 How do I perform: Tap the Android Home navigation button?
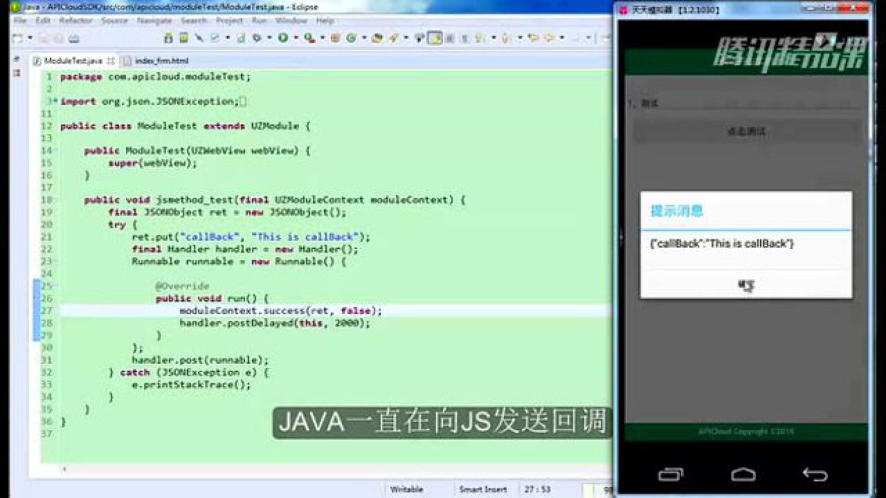[743, 474]
